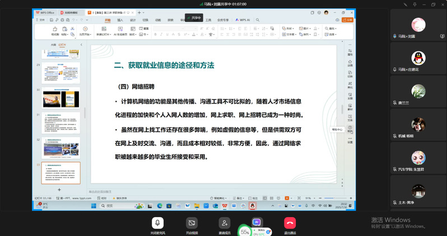The image size is (447, 236).
Task: Open the AI assistant icon in call bar
Action: click(x=257, y=223)
